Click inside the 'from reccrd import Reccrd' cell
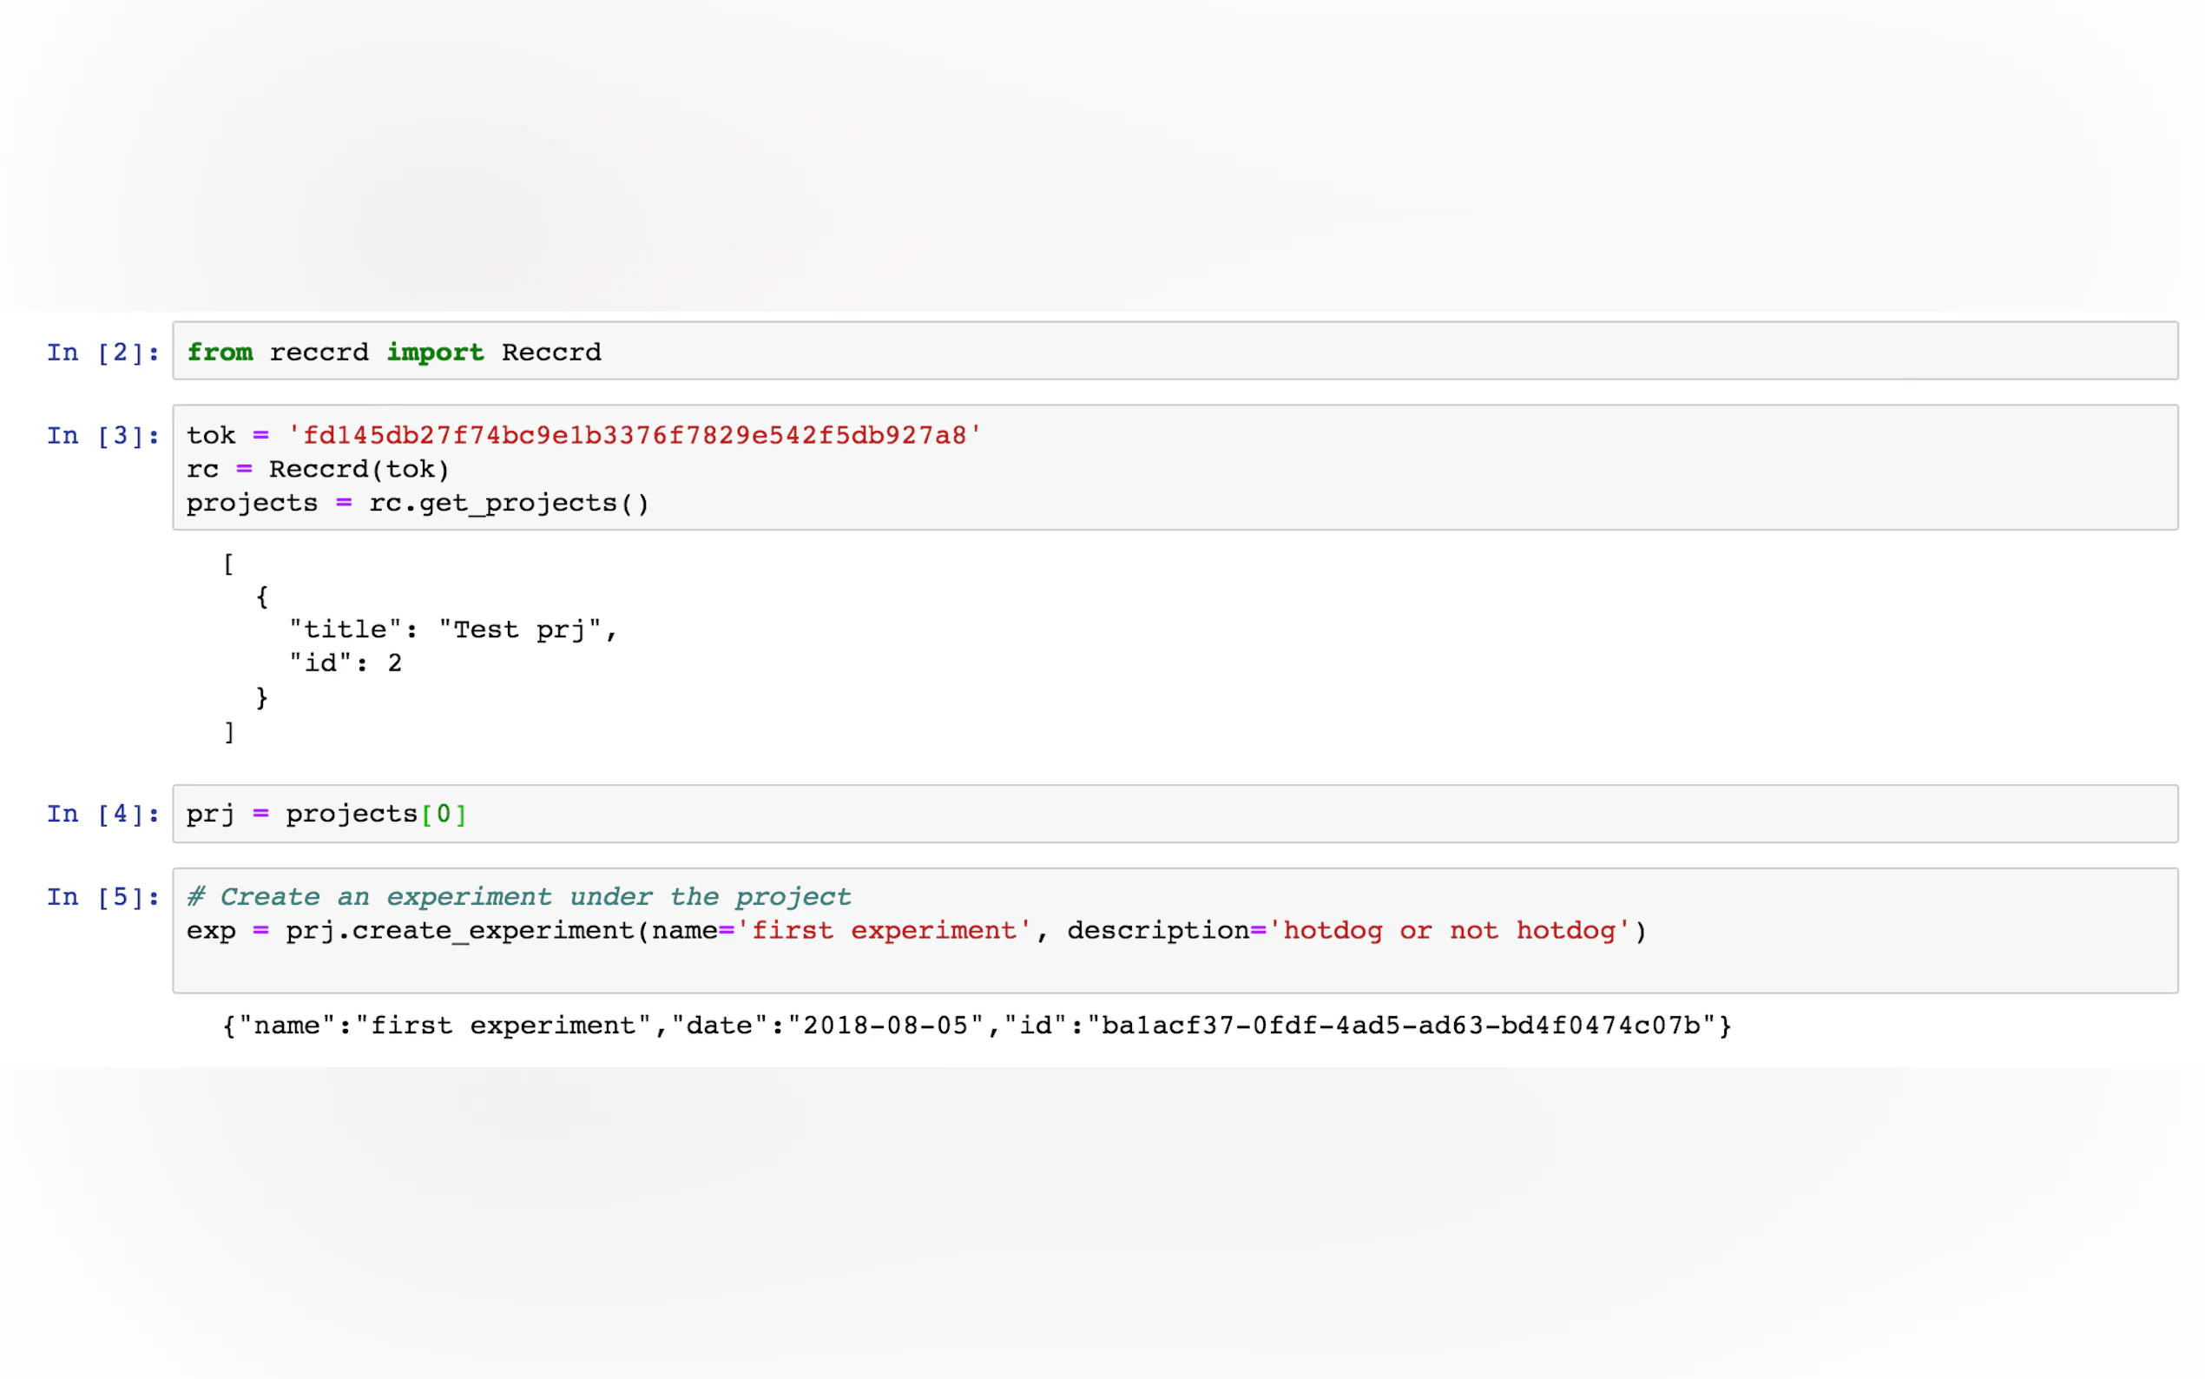The height and width of the screenshot is (1379, 2205). pyautogui.click(x=1276, y=351)
